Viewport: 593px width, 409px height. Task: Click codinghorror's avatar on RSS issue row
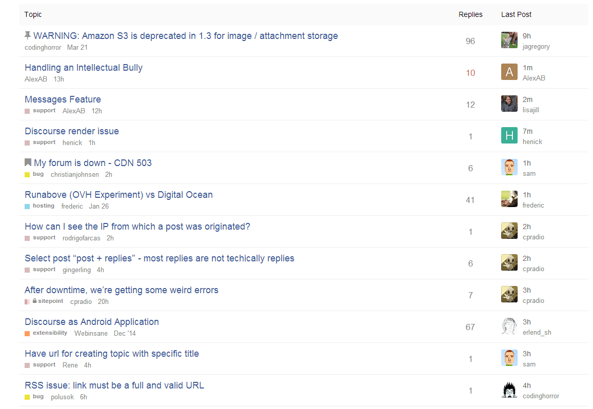[509, 390]
